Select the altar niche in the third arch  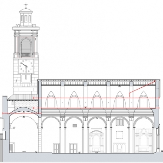pos(96,142)
